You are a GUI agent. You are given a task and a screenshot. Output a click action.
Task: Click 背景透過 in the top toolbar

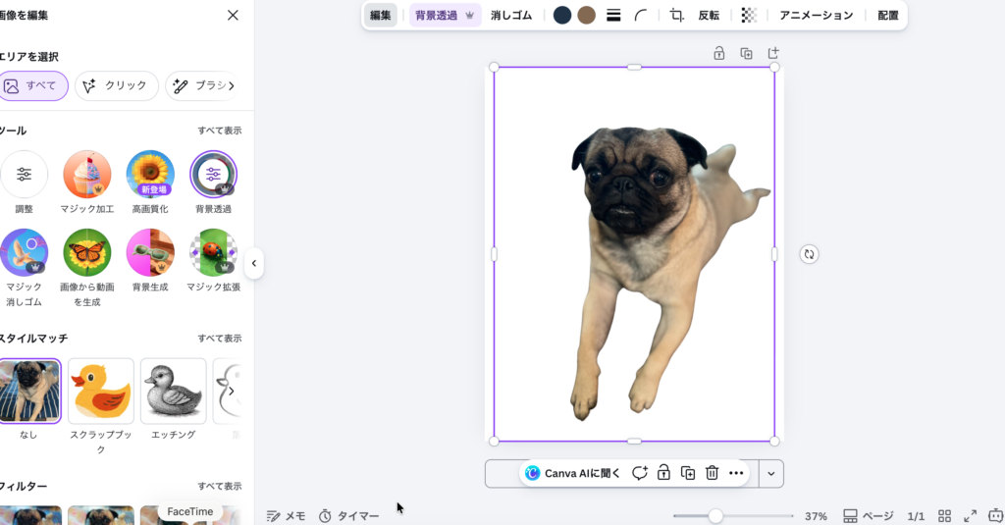(x=445, y=16)
